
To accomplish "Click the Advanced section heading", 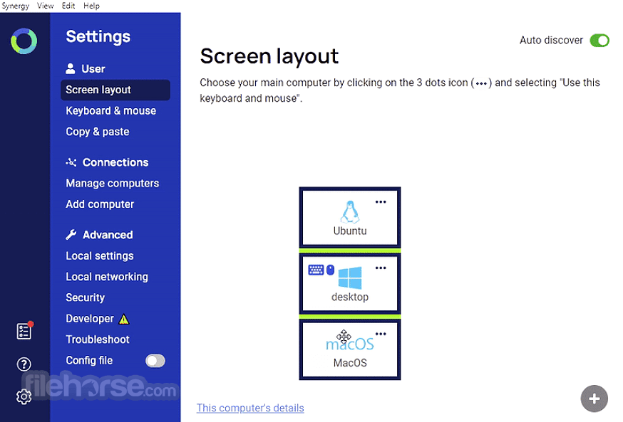I will [x=108, y=235].
